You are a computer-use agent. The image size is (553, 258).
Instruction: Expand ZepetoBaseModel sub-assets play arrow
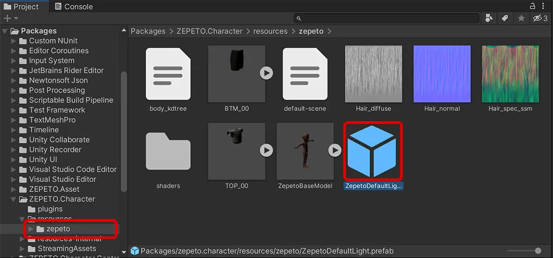335,151
